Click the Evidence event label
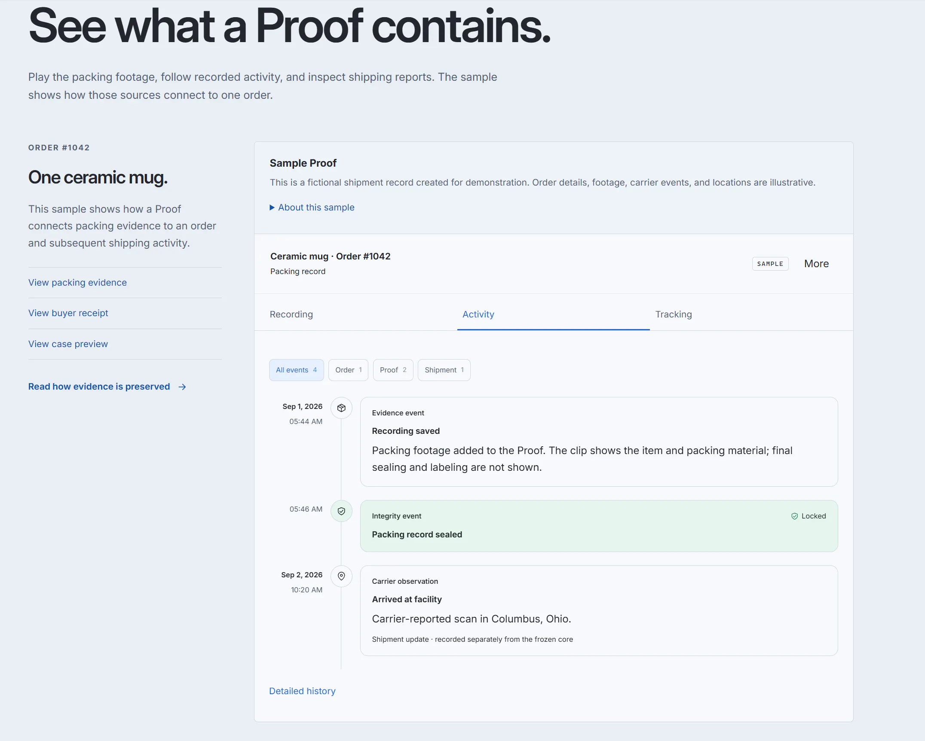925x741 pixels. (x=398, y=413)
